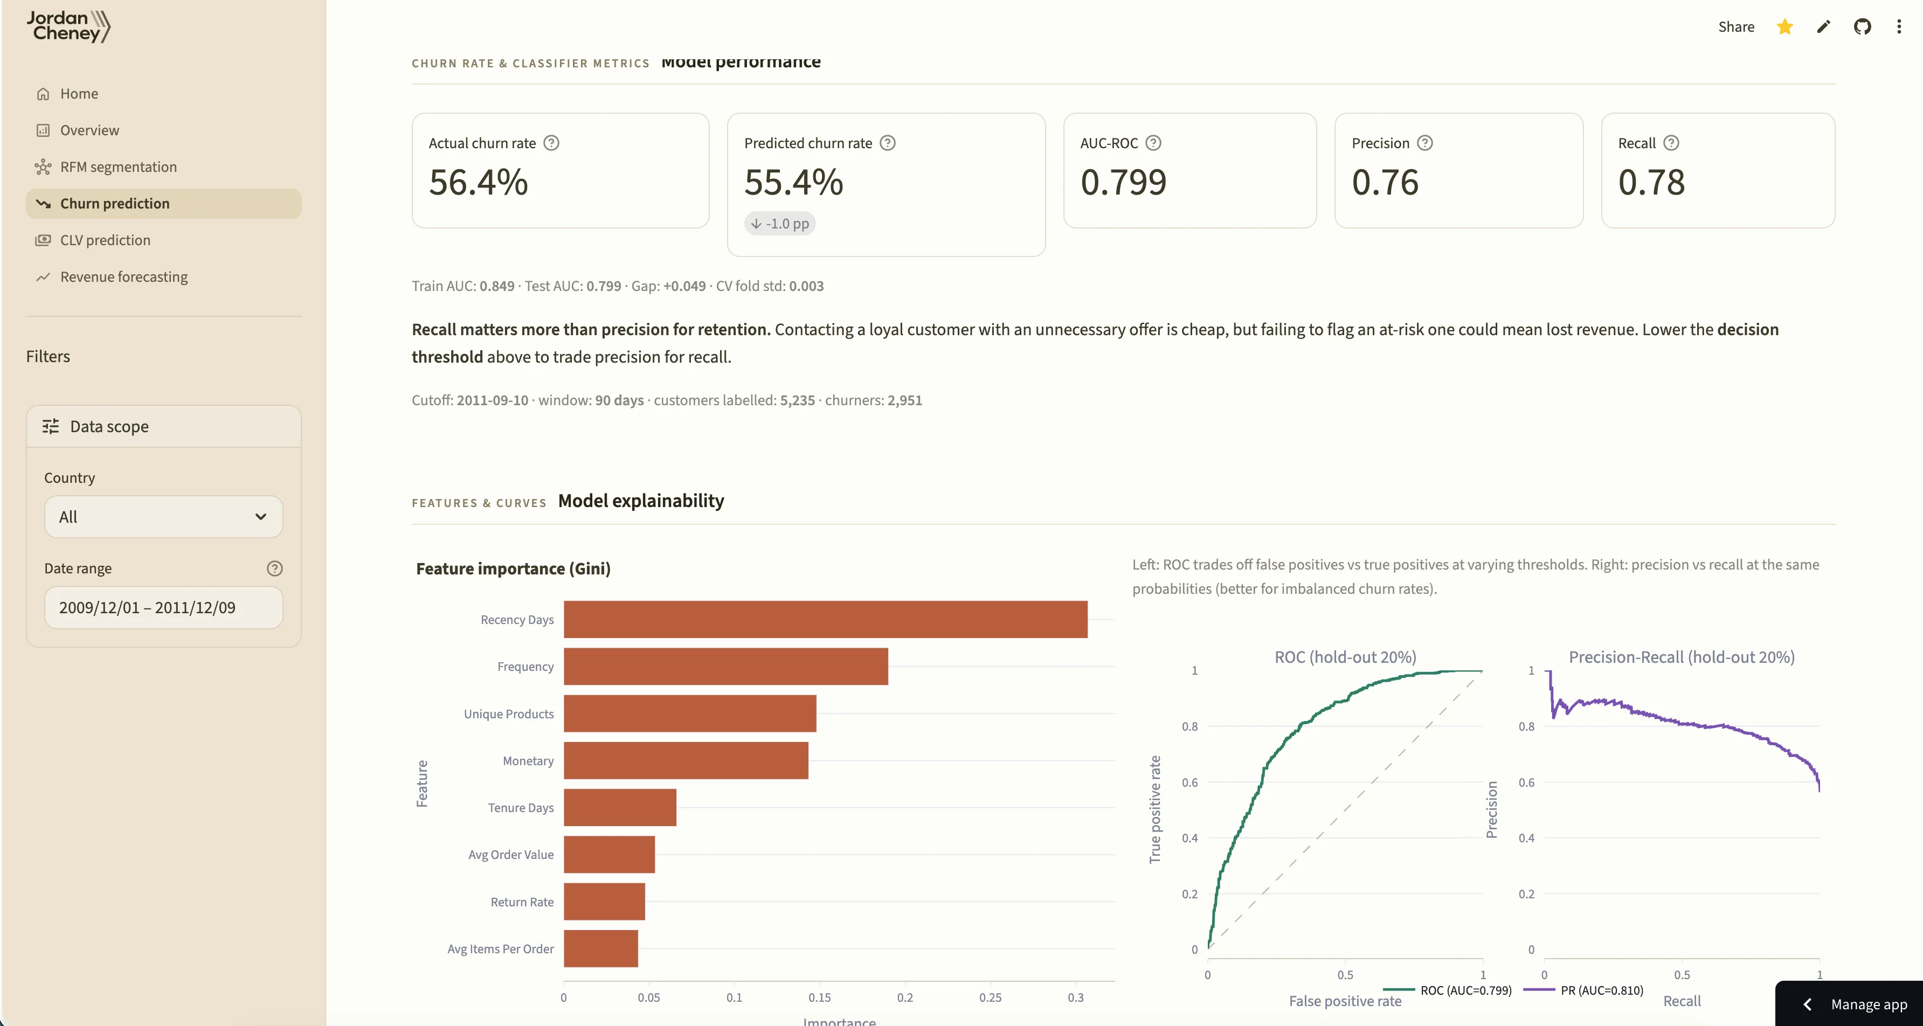Click the churners: 2,951 text
This screenshot has width=1923, height=1026.
click(874, 401)
